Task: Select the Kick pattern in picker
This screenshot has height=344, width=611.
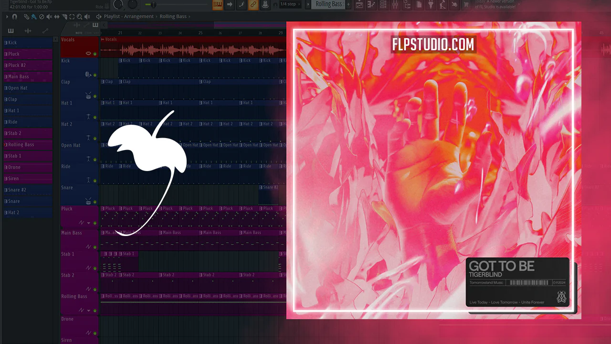Action: pos(28,43)
